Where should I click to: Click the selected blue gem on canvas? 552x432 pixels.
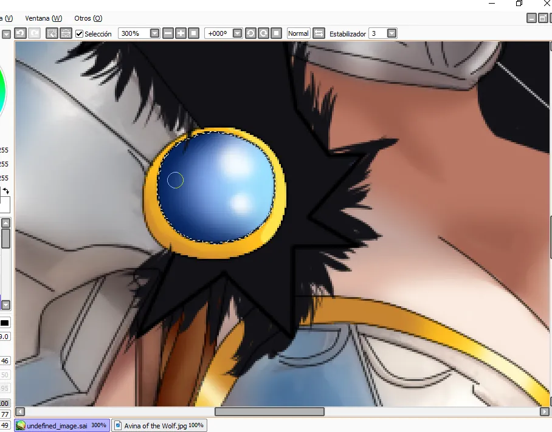tap(216, 188)
